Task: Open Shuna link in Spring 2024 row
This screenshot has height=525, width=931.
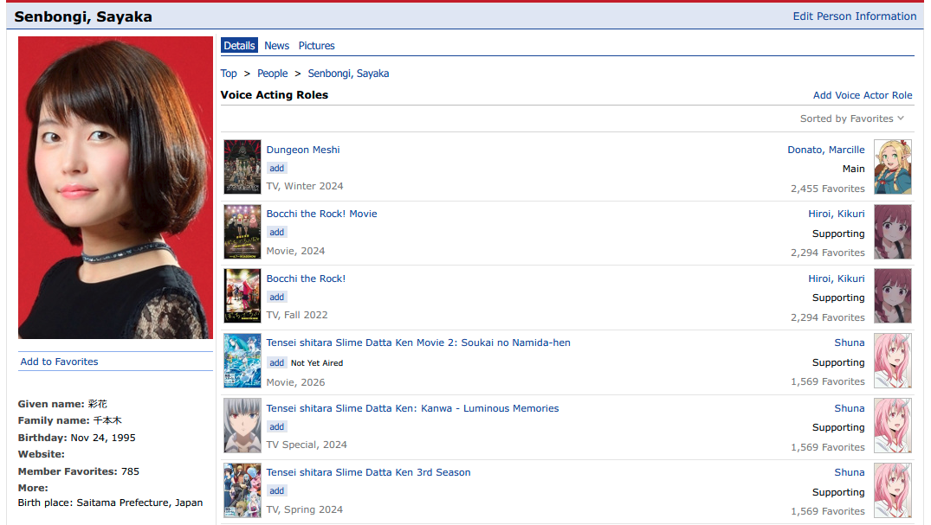Action: pos(849,472)
